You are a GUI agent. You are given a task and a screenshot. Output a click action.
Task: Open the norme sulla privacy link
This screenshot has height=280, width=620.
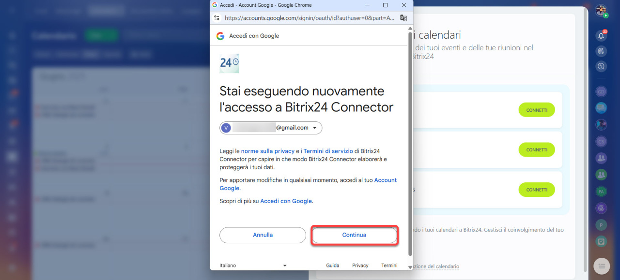click(x=268, y=151)
